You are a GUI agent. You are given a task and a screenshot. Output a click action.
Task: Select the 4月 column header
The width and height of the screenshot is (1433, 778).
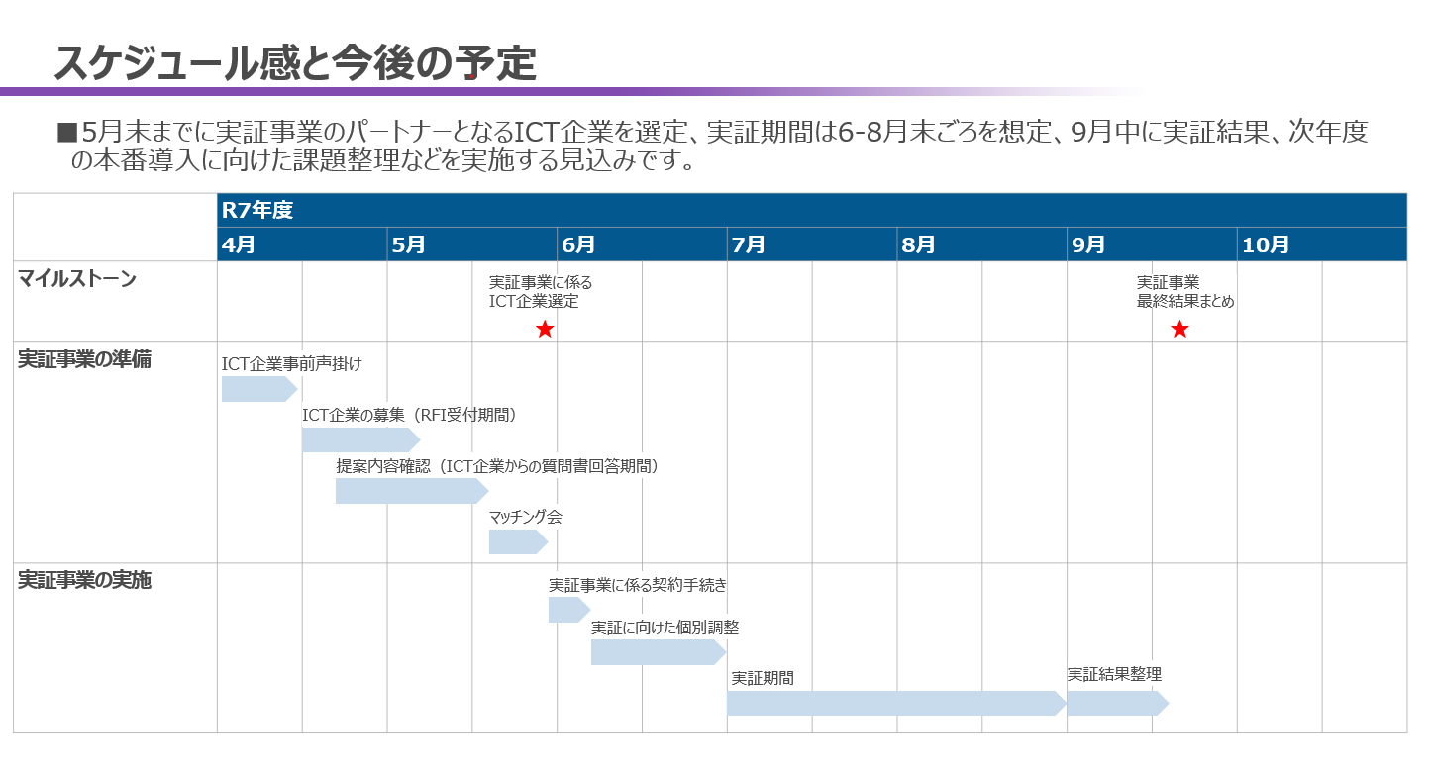coord(301,244)
